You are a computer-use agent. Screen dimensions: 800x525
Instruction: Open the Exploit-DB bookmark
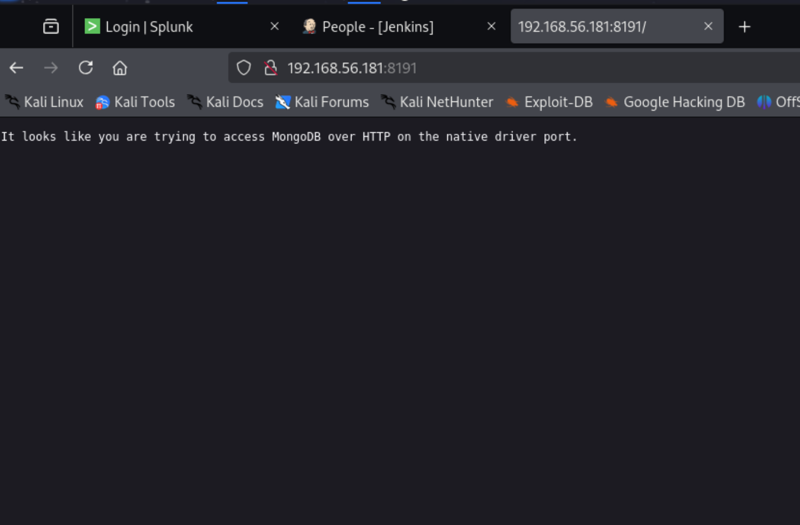[x=549, y=102]
